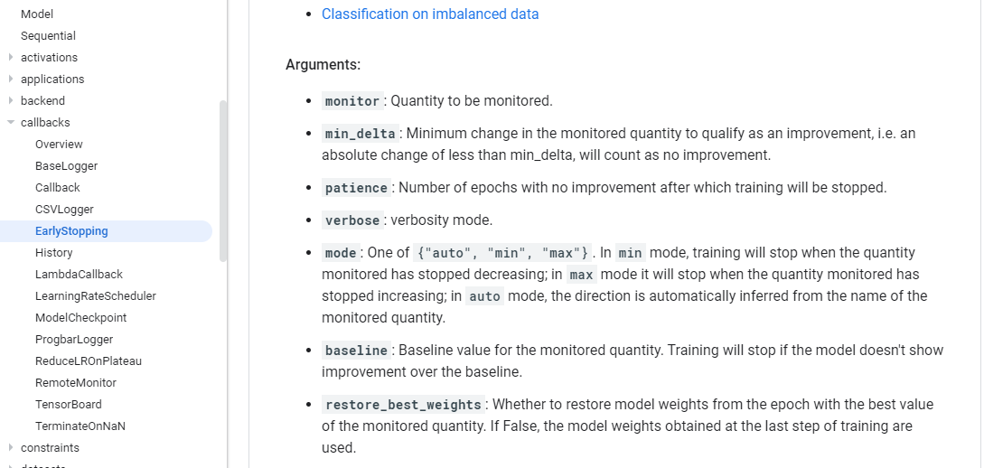
Task: Click the sidebar vertical scrollbar
Action: (223, 181)
